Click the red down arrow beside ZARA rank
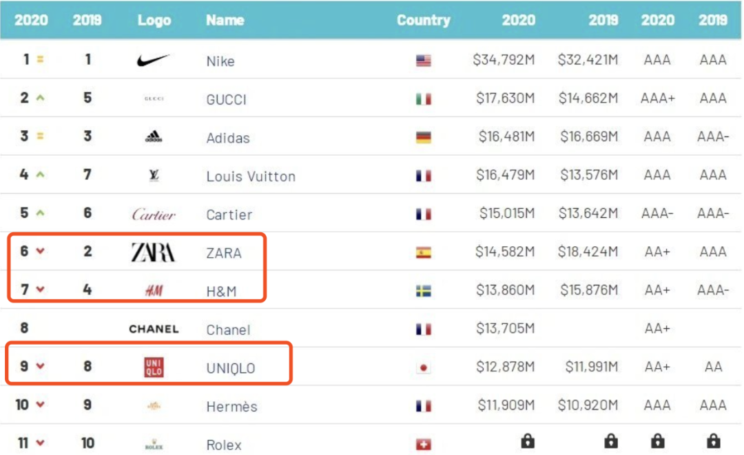Viewport: 744px width, 455px height. click(40, 252)
